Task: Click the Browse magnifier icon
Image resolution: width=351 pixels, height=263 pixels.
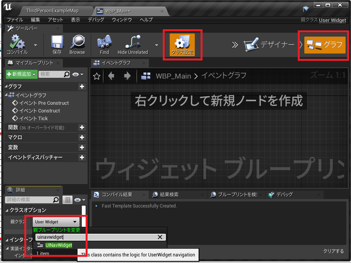Action: (x=77, y=44)
